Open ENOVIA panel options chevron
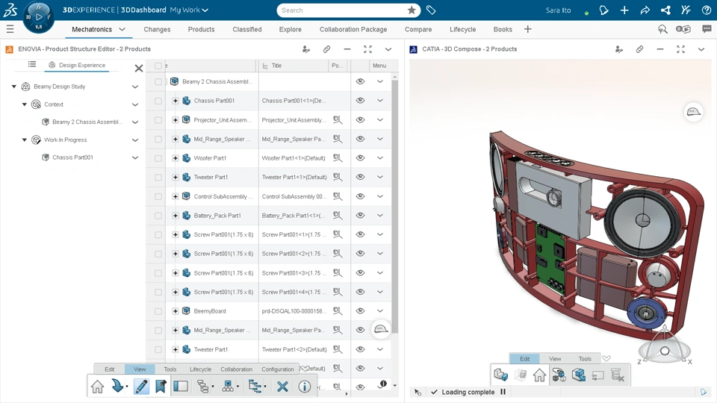This screenshot has height=403, width=717. pyautogui.click(x=388, y=49)
